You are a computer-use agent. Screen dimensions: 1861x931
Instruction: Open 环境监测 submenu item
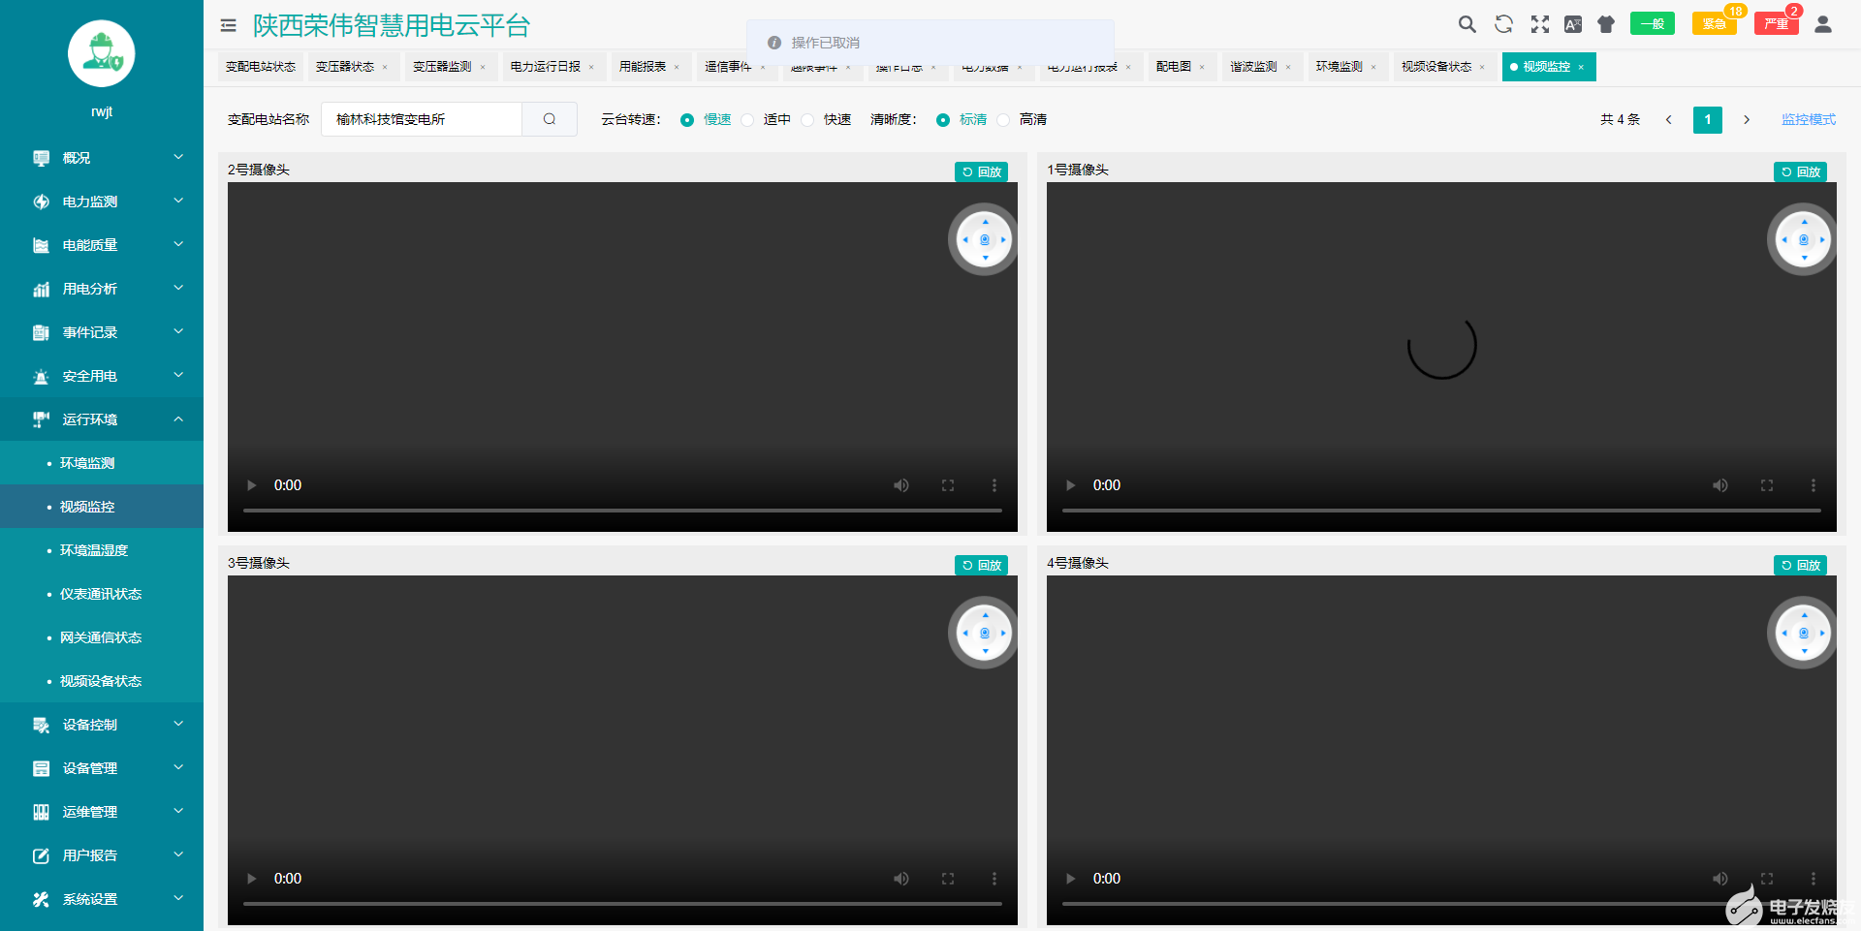click(x=102, y=463)
